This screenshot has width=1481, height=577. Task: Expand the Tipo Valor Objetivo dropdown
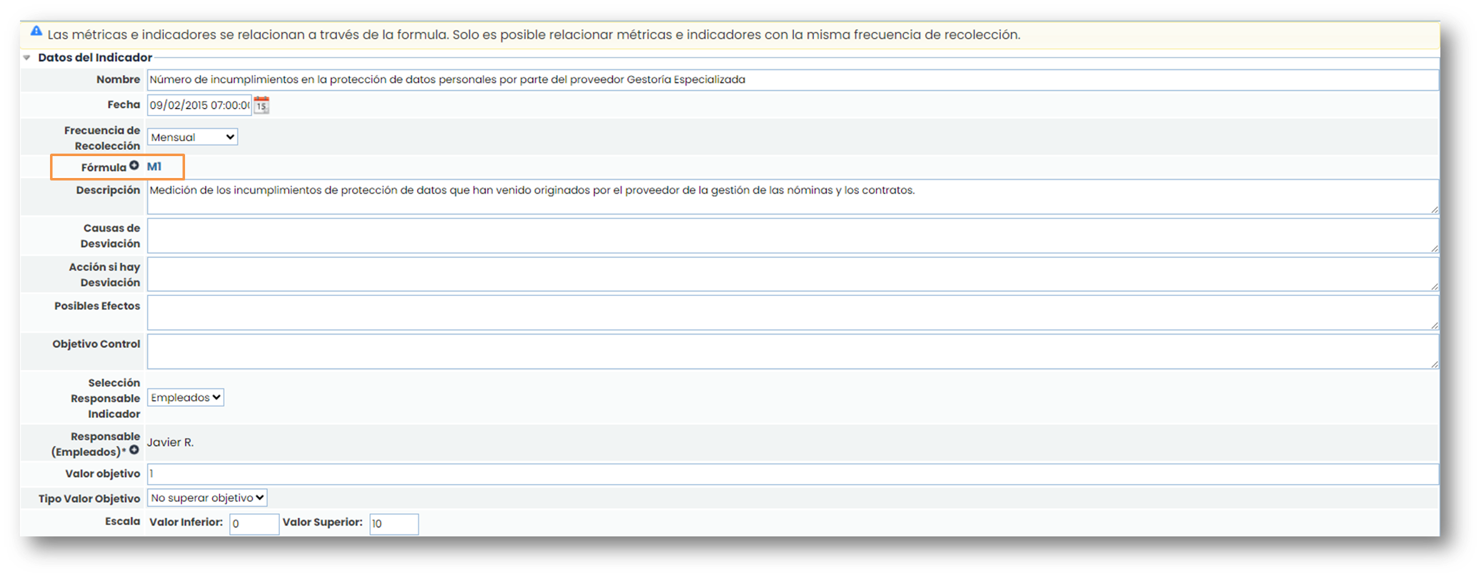tap(208, 498)
